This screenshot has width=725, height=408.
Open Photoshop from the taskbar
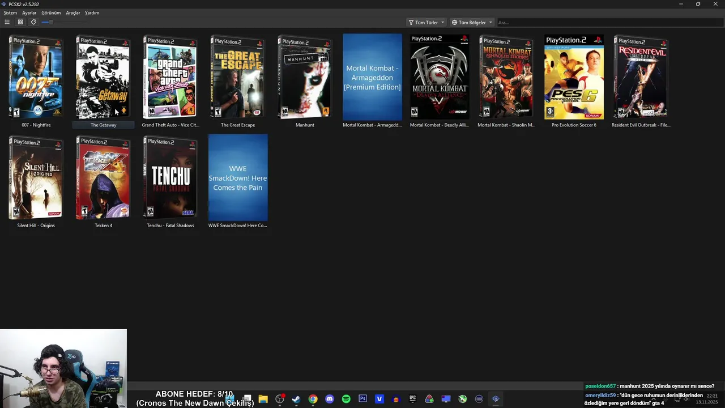click(x=362, y=399)
